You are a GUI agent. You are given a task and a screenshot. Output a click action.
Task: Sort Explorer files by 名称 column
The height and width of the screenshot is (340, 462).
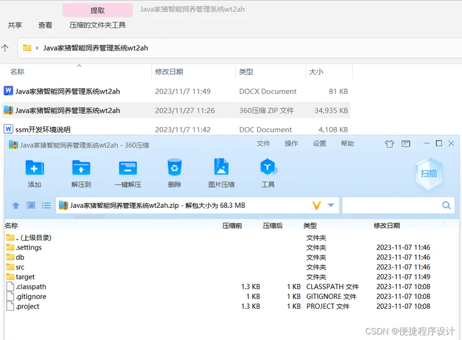(17, 72)
